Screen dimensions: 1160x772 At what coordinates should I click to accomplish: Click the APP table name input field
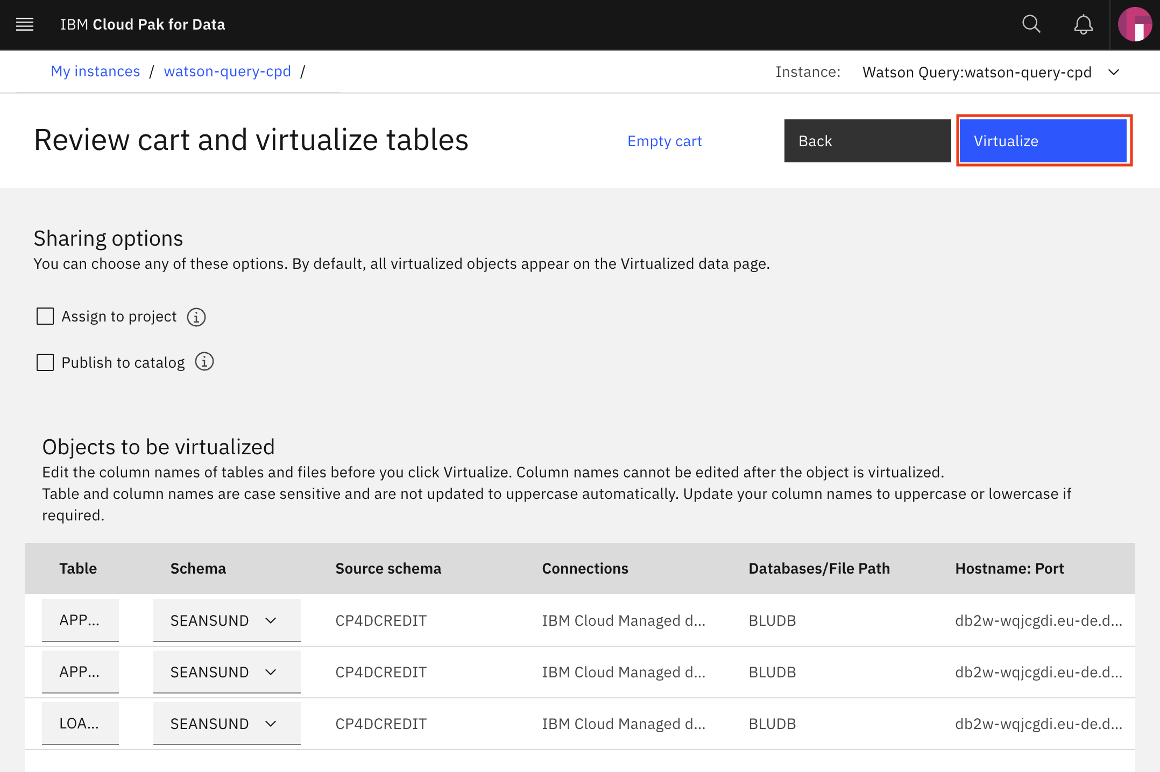(x=81, y=619)
